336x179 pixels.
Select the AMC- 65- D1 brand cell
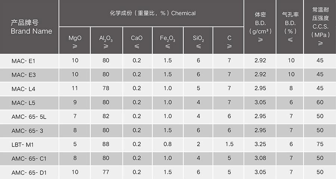click(29, 173)
